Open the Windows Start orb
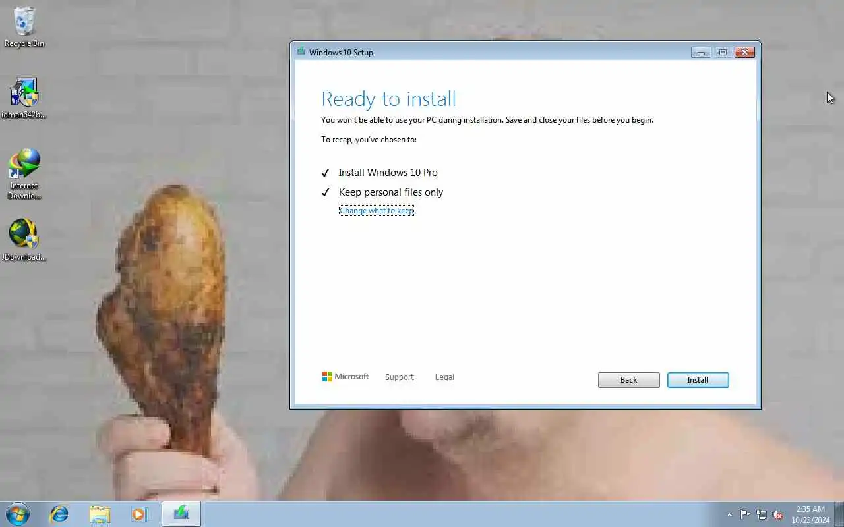844x527 pixels. click(17, 514)
